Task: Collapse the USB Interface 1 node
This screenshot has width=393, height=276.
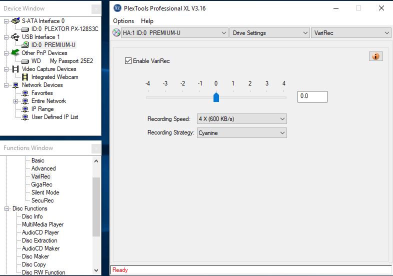Action: (x=6, y=37)
